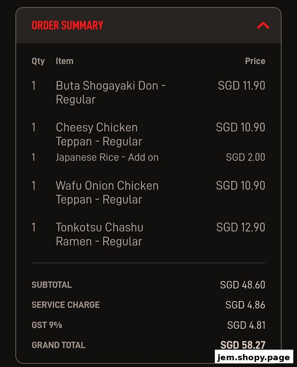
Task: Click the Qty column header
Action: click(38, 61)
